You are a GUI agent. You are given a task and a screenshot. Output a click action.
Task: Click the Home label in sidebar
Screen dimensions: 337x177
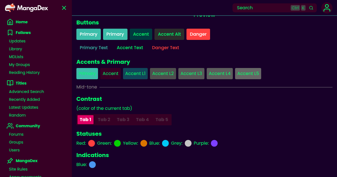[22, 22]
